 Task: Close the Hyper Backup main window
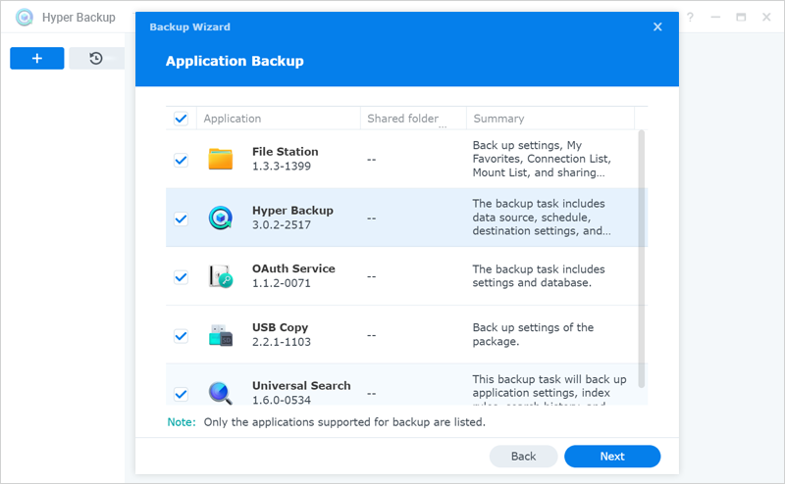pos(766,18)
